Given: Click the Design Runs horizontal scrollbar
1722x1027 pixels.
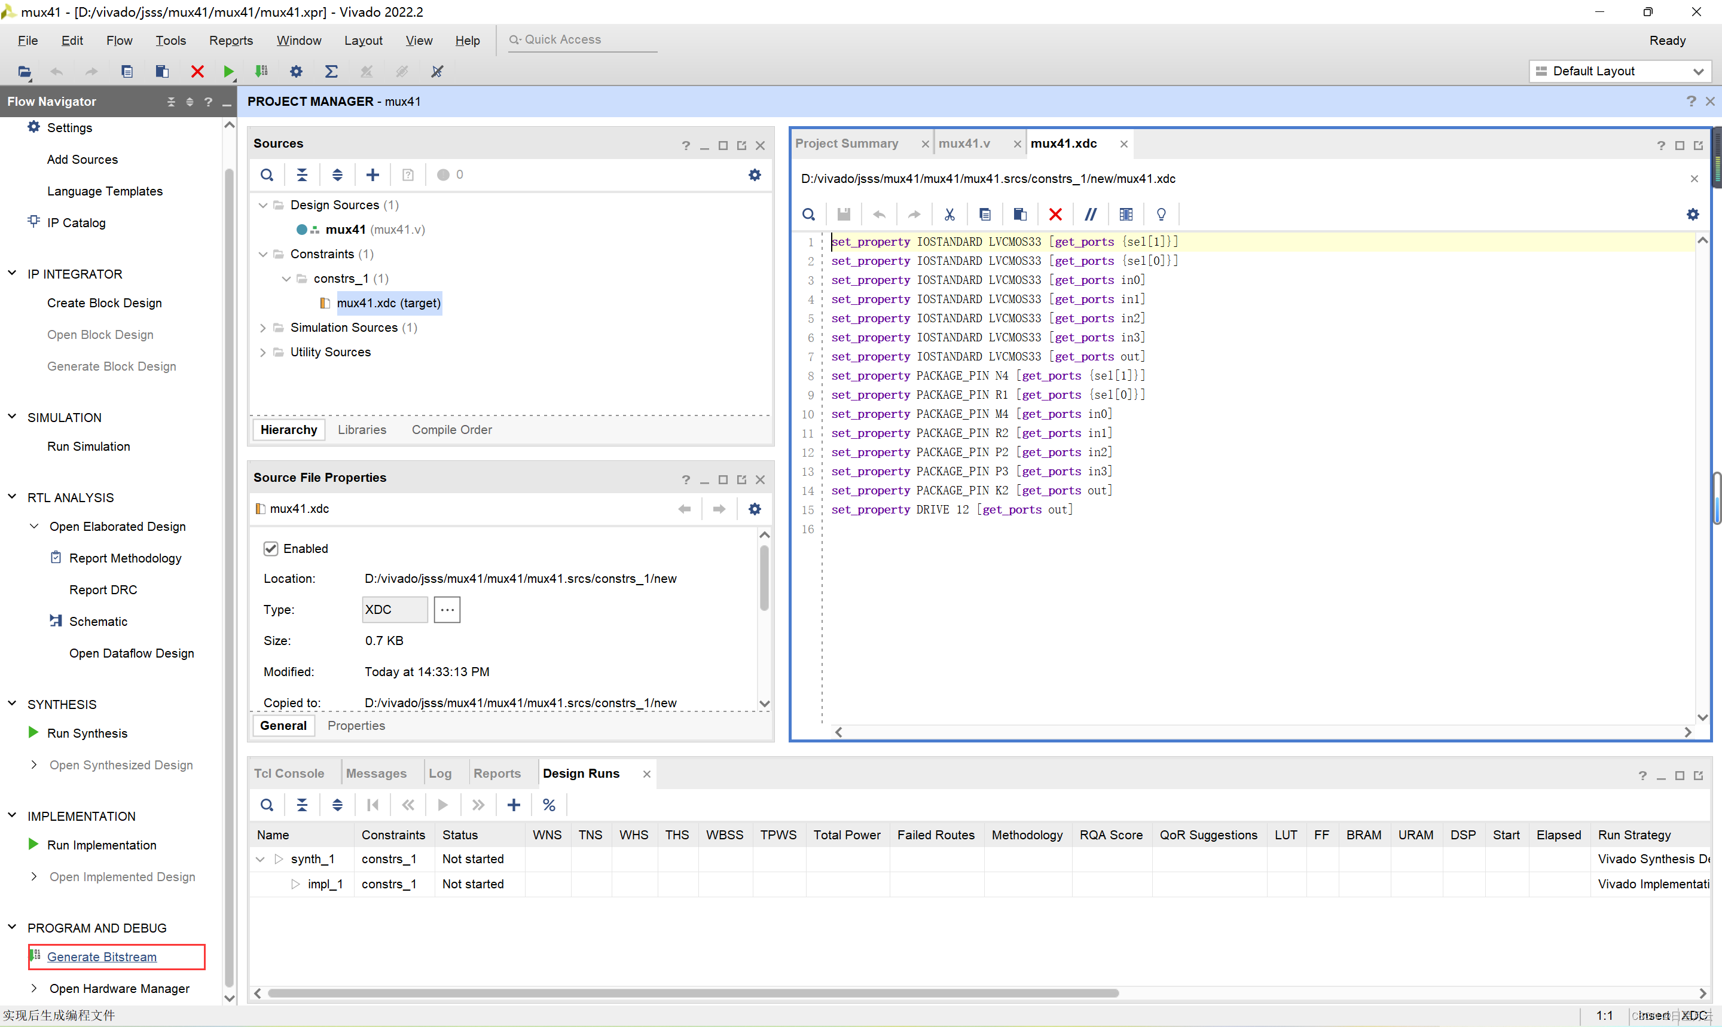Looking at the screenshot, I should coord(692,993).
